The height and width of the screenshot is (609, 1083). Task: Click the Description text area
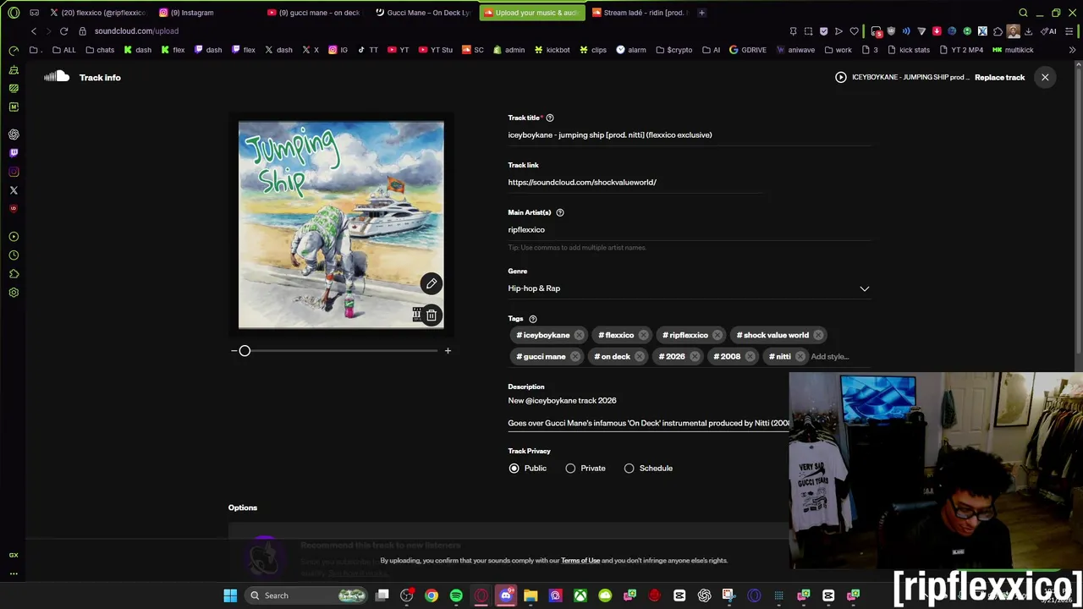coord(648,412)
